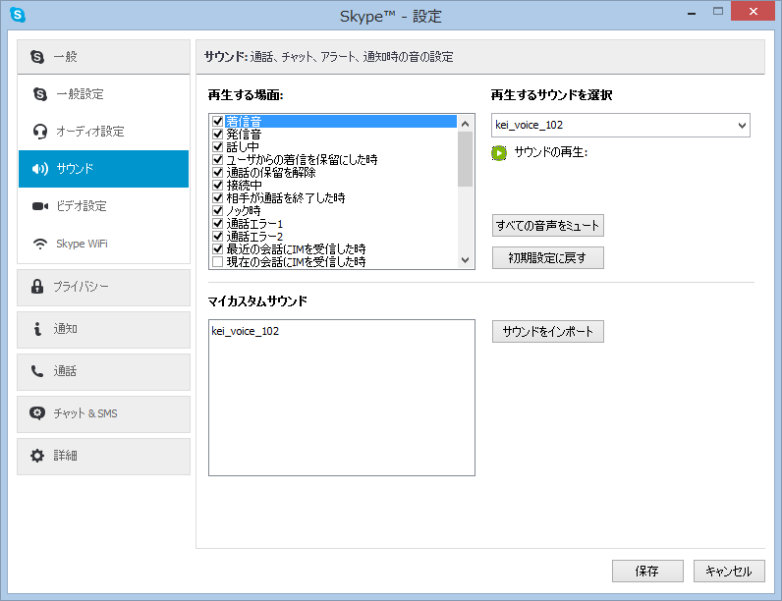Click the phone handset icon for 通話

coord(37,371)
